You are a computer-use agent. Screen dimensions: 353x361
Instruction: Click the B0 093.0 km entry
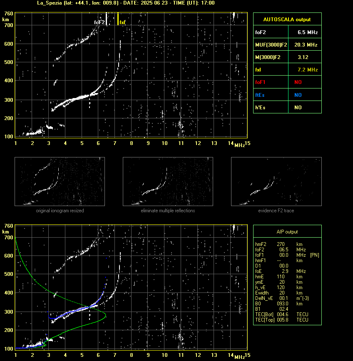(279, 304)
